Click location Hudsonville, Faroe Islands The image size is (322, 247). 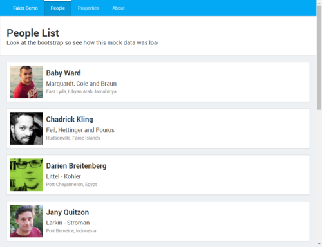73,138
